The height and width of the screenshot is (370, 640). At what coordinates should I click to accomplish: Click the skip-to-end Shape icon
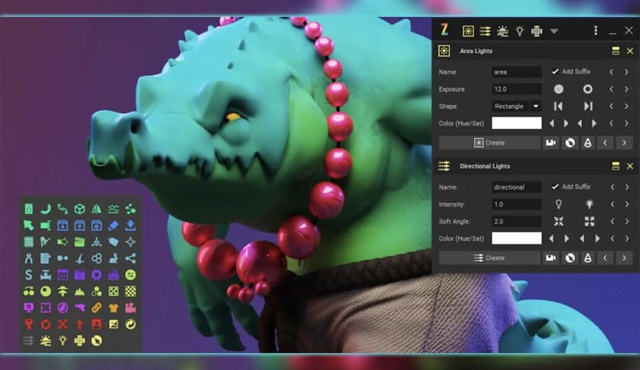[588, 106]
